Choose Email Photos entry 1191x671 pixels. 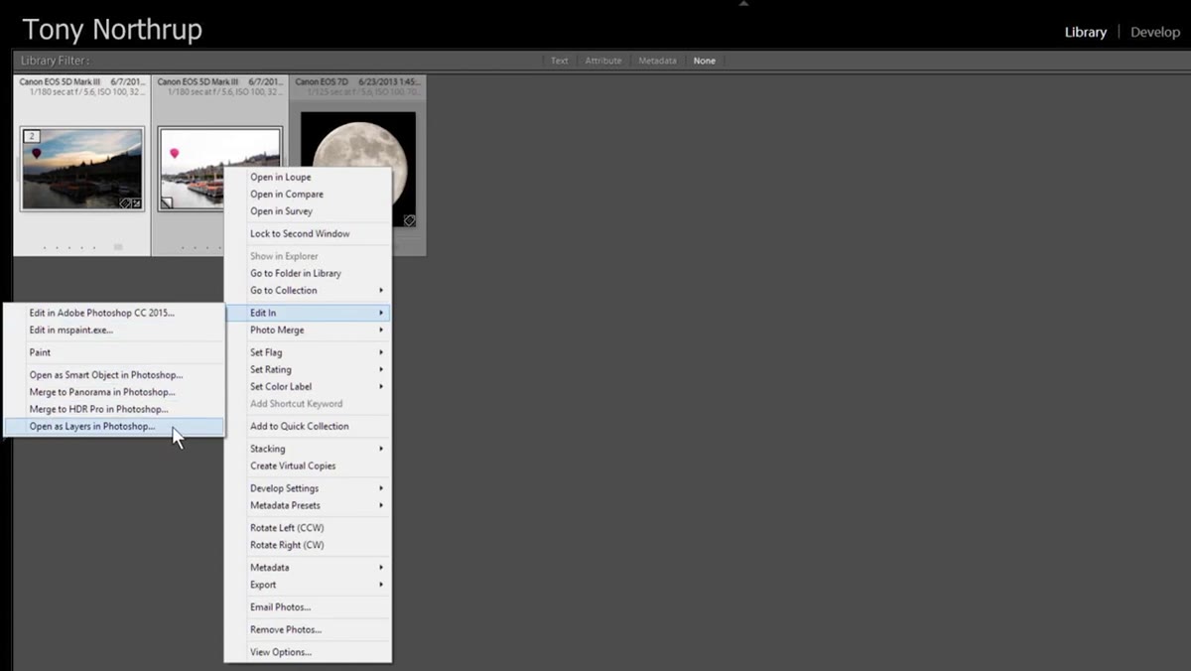pyautogui.click(x=308, y=607)
